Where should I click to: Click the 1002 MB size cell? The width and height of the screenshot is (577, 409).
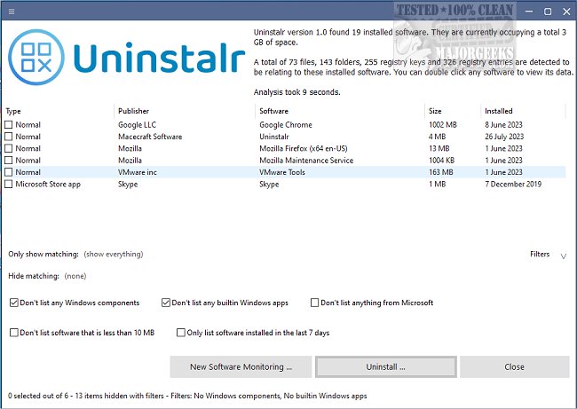coord(443,125)
